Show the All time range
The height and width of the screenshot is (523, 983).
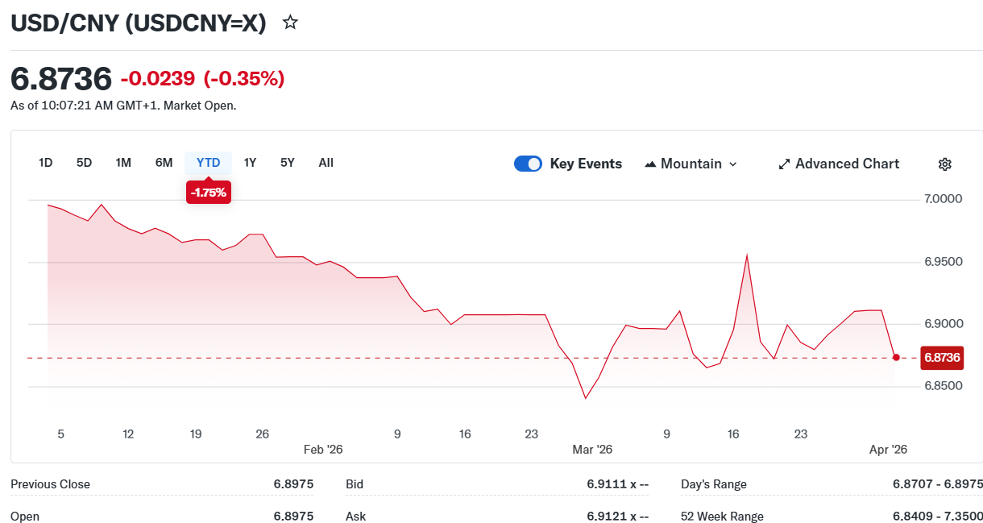326,163
